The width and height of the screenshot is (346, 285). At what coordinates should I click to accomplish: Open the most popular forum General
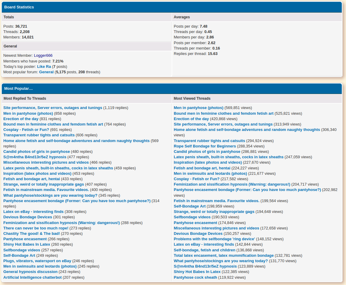tap(46, 72)
